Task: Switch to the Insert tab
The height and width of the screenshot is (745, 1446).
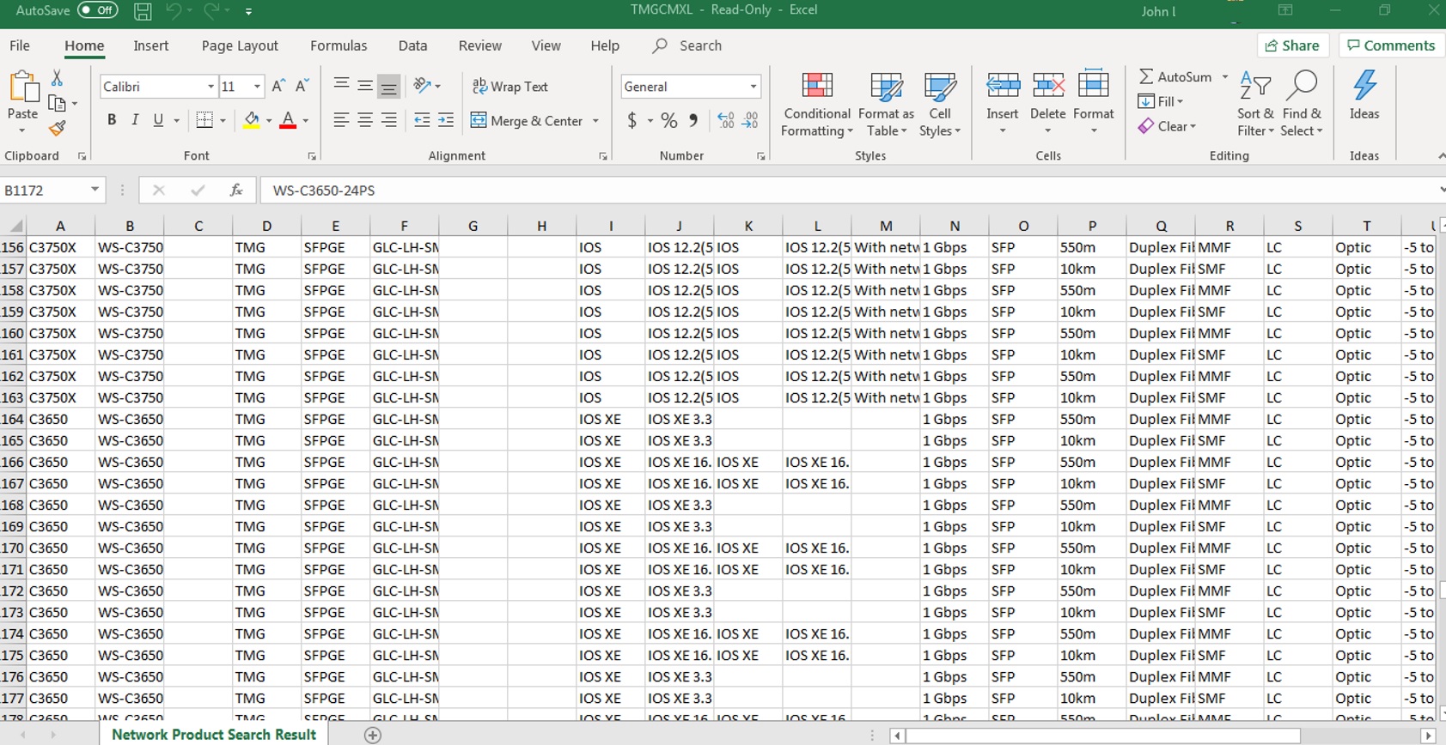Action: 151,45
